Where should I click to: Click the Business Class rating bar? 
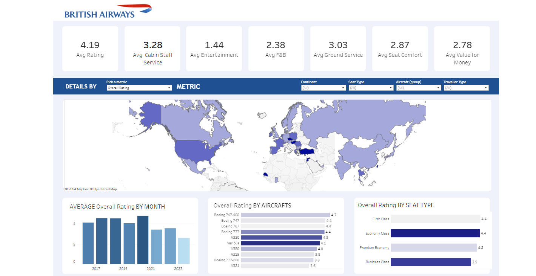[x=431, y=262]
